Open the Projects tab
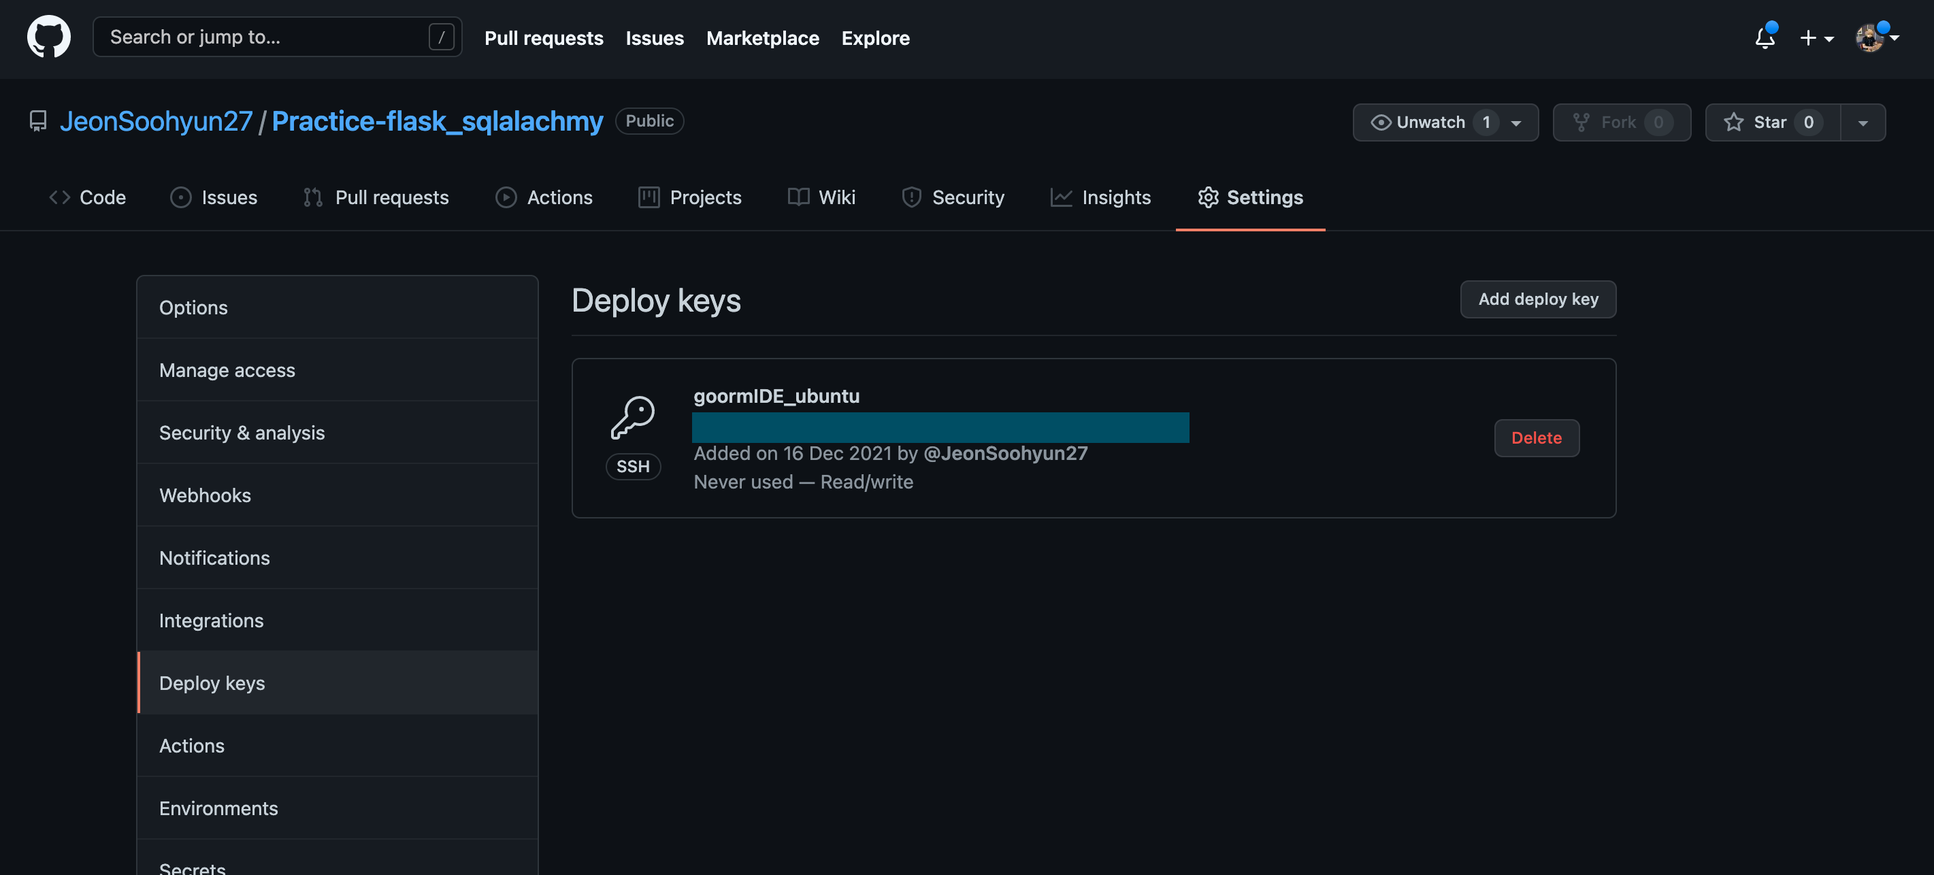This screenshot has width=1934, height=875. point(690,197)
